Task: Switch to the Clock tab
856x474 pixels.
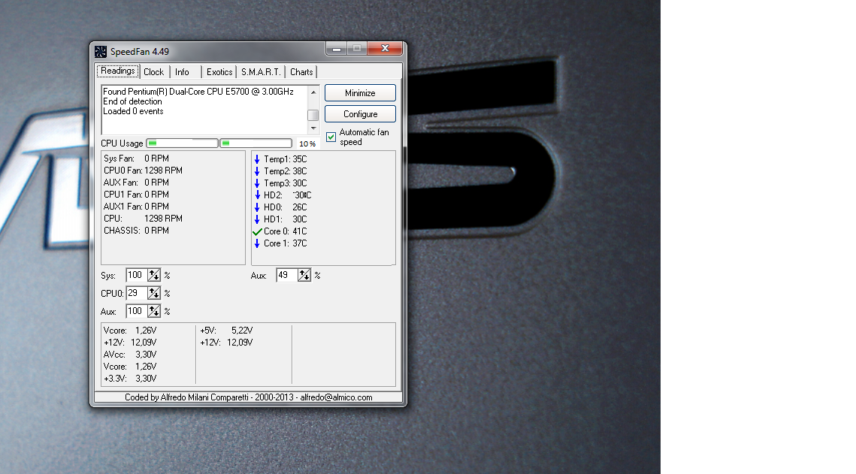Action: pos(153,72)
